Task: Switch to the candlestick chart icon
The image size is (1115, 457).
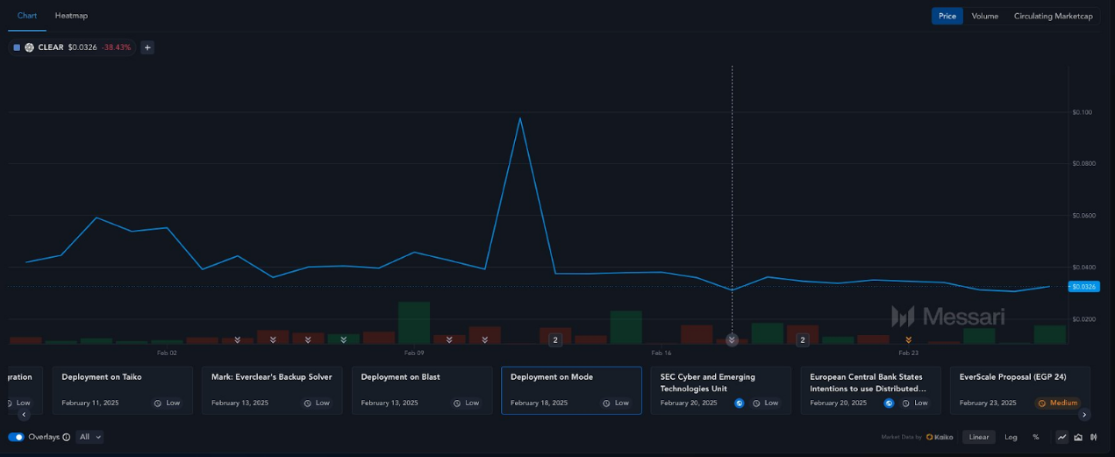Action: pos(1093,437)
